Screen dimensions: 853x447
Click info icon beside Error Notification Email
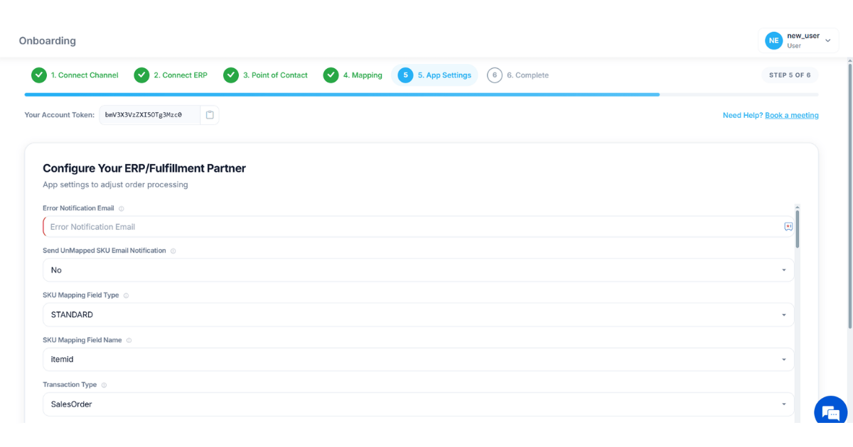(122, 209)
